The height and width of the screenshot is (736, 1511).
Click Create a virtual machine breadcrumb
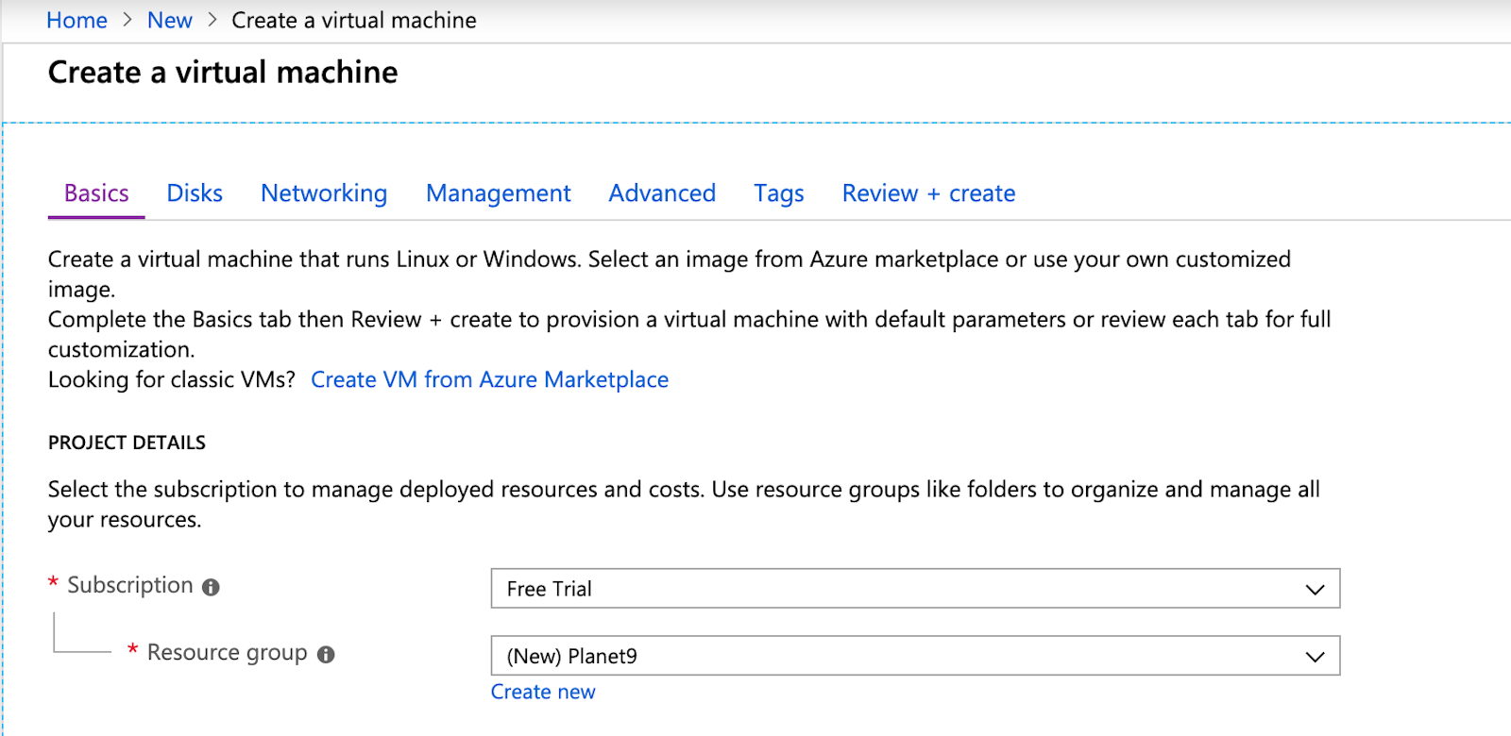click(x=353, y=21)
